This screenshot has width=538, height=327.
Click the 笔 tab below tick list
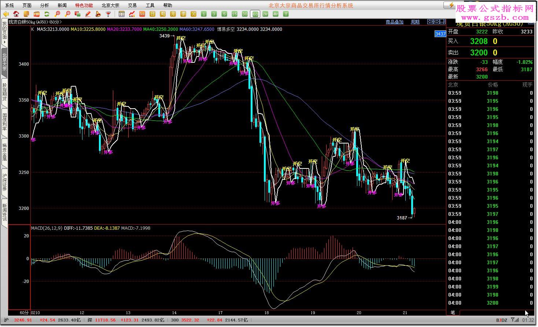(453, 312)
